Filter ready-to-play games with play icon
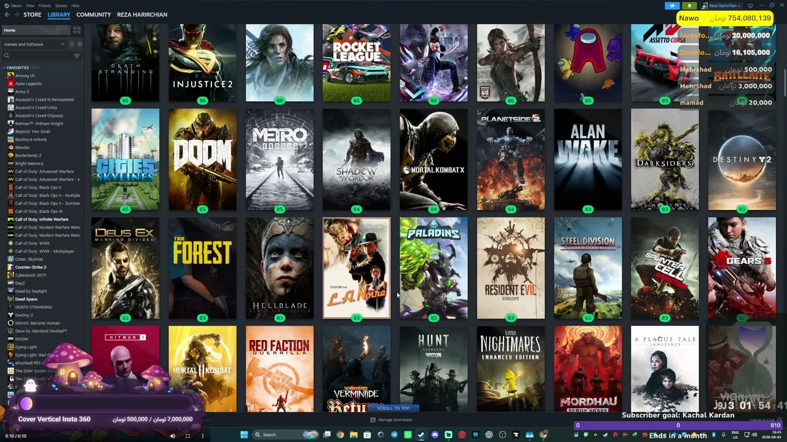This screenshot has height=442, width=787. 79,44
